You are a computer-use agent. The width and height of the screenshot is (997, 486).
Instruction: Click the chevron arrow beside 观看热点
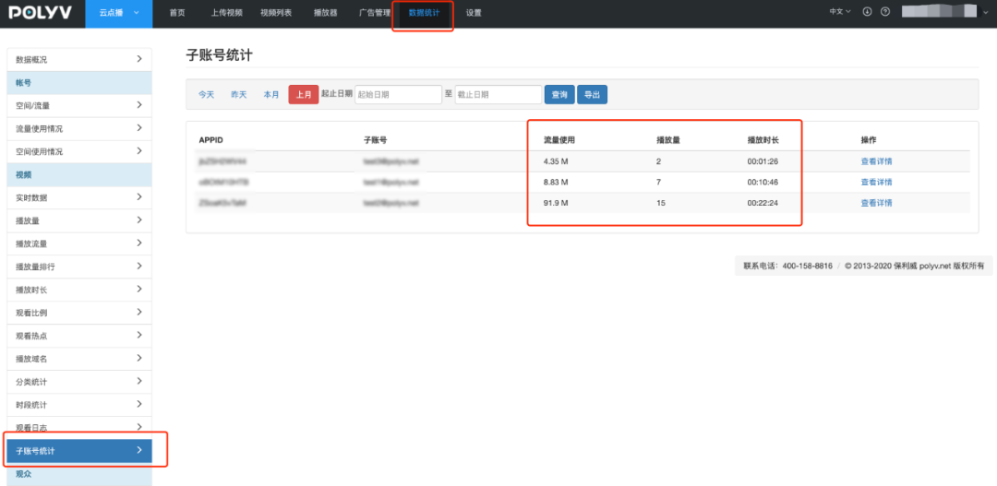point(138,336)
